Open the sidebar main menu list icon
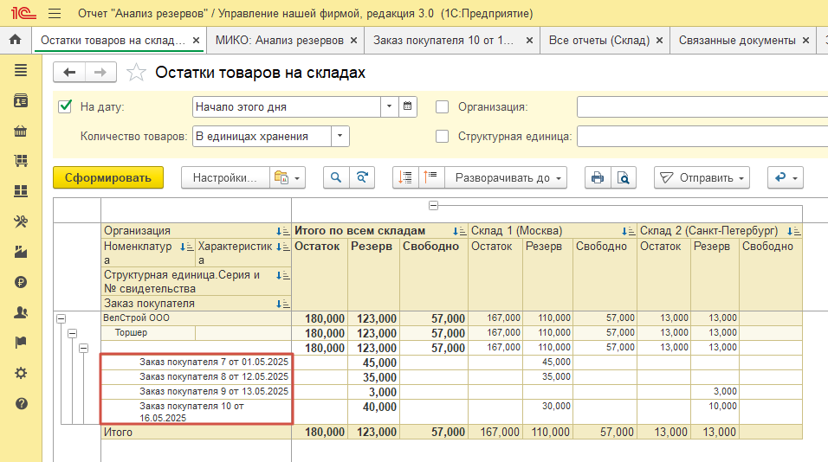 pos(21,70)
